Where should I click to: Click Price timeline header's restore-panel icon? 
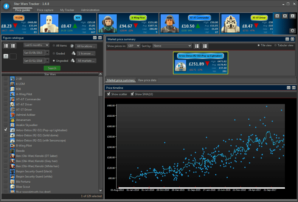pyautogui.click(x=288, y=88)
